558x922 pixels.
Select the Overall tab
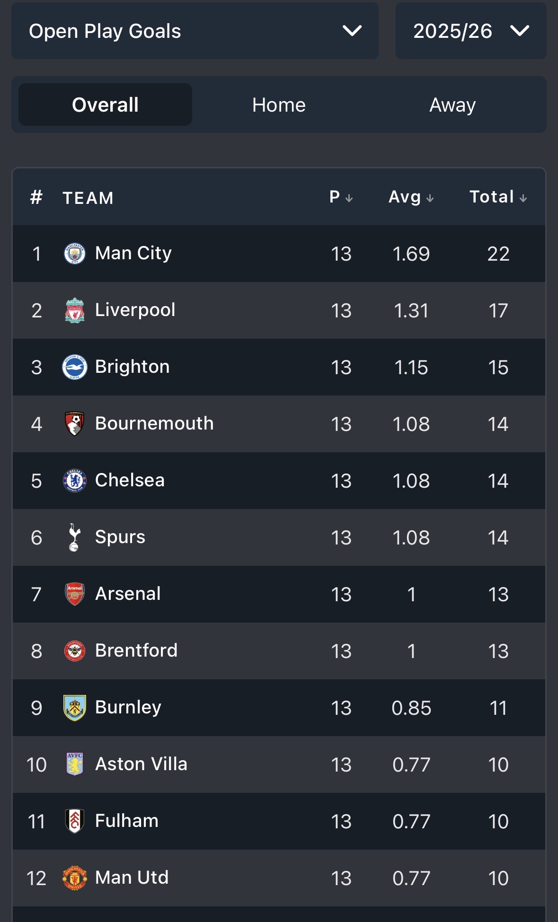(105, 105)
